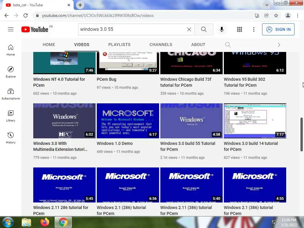
Task: Switch to the PLAYLISTS tab
Action: (x=119, y=45)
